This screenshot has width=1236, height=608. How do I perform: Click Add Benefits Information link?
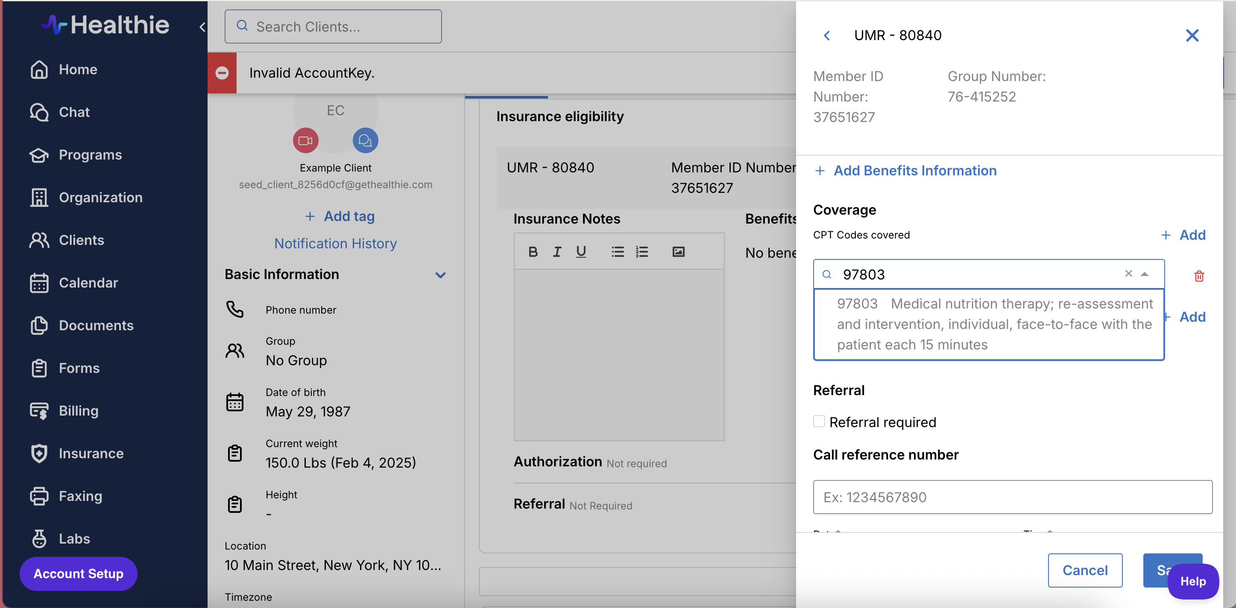tap(914, 171)
